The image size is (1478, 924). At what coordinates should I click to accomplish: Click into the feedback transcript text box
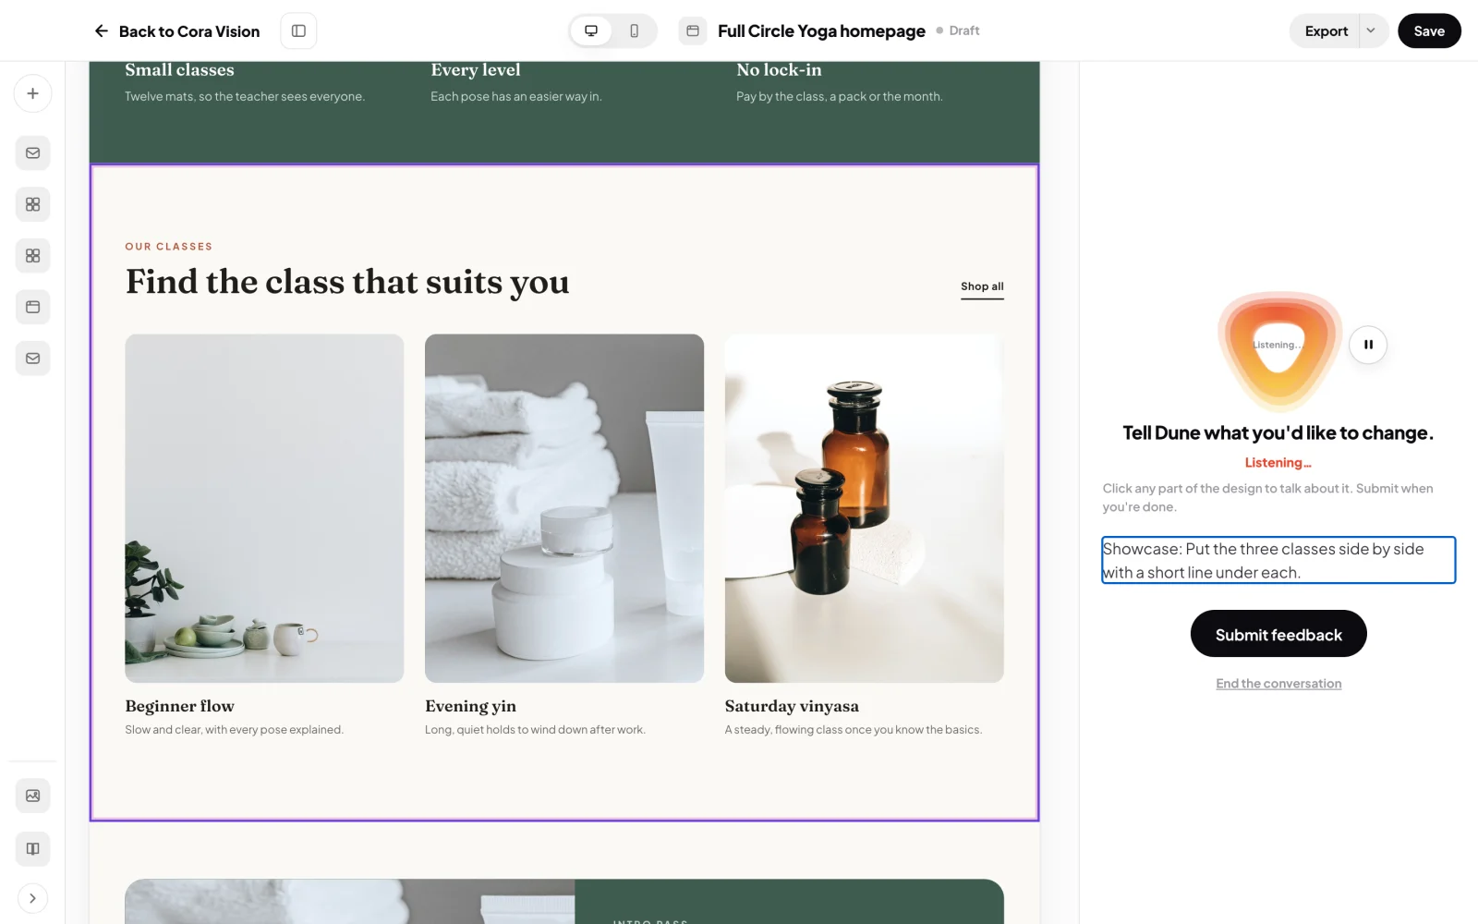(x=1278, y=560)
